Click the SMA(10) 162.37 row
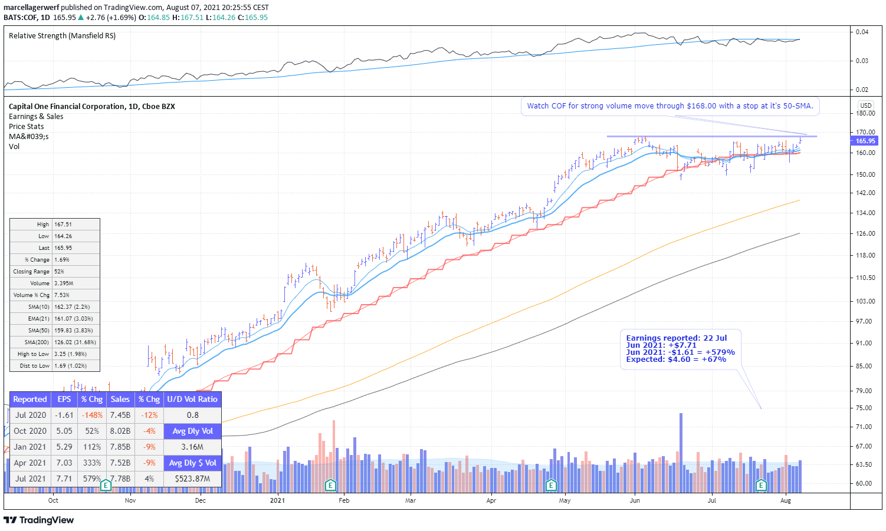This screenshot has width=886, height=531. tap(55, 307)
